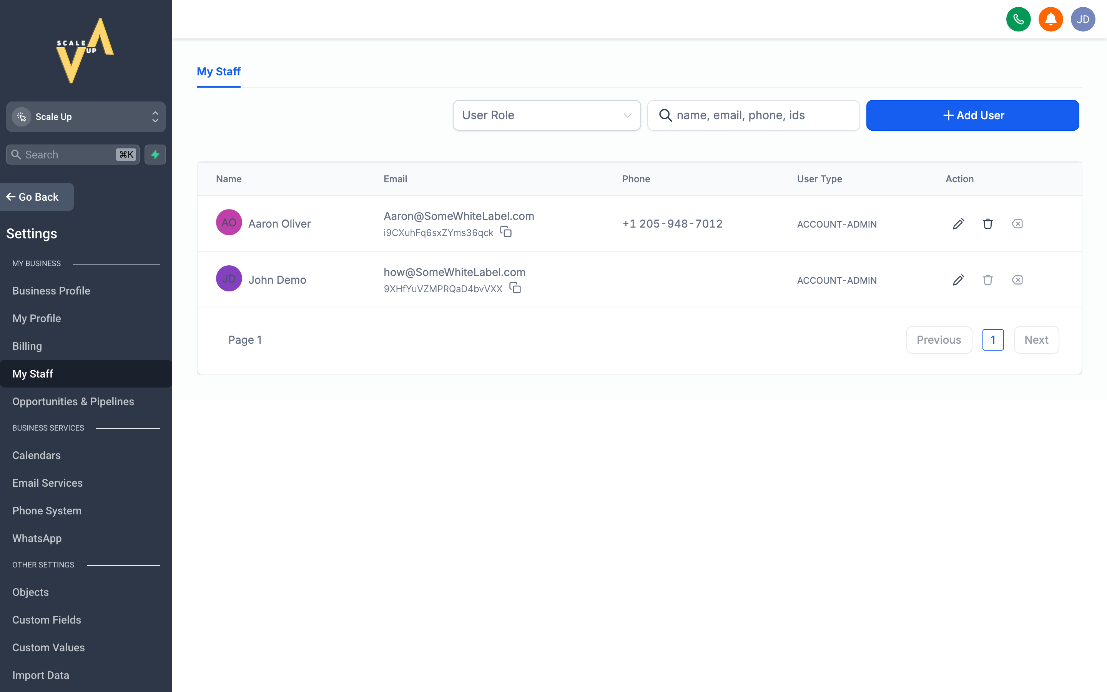Viewport: 1107px width, 692px height.
Task: Click the JD avatar in John Demo row
Action: coord(229,278)
